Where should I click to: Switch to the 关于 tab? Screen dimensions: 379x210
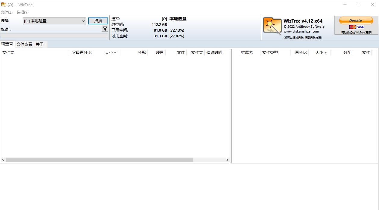(40, 44)
